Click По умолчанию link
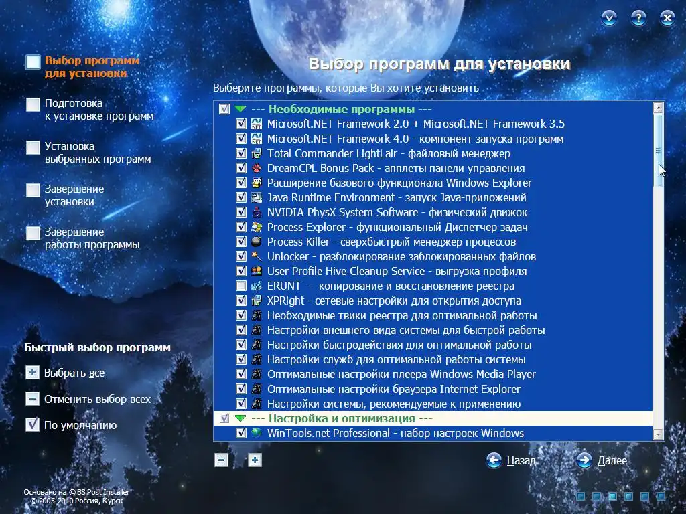The width and height of the screenshot is (686, 514). (x=80, y=425)
